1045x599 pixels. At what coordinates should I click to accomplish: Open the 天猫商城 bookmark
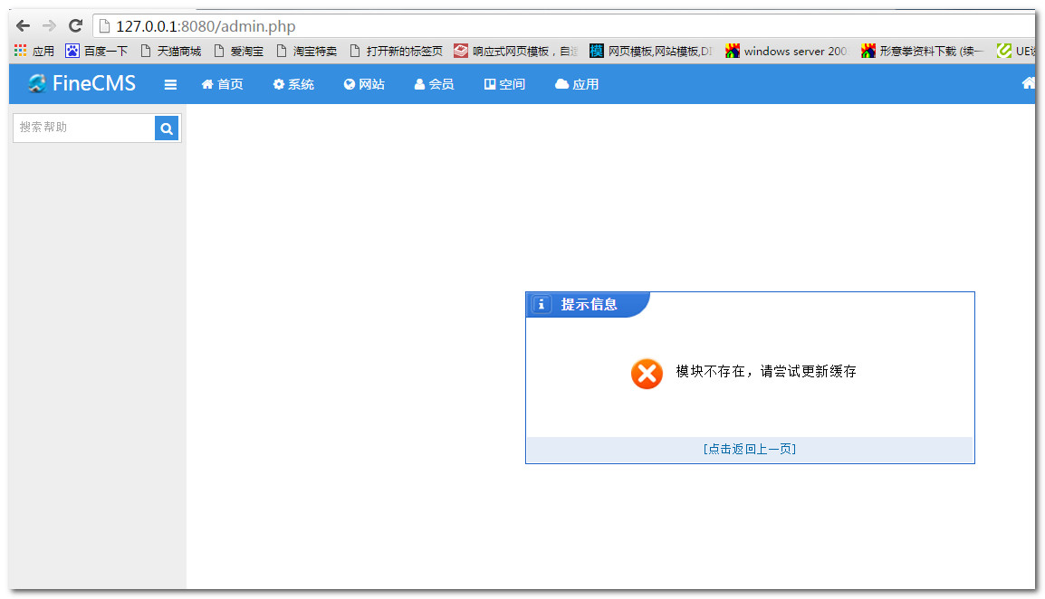(170, 52)
